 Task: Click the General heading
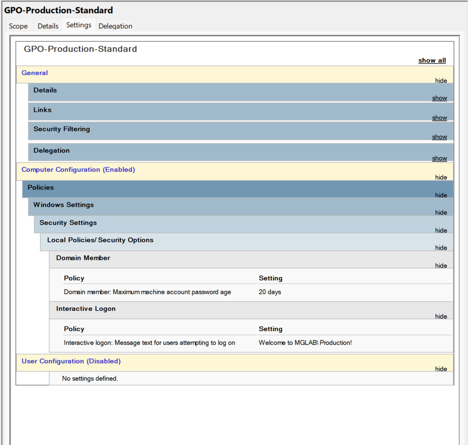(34, 73)
